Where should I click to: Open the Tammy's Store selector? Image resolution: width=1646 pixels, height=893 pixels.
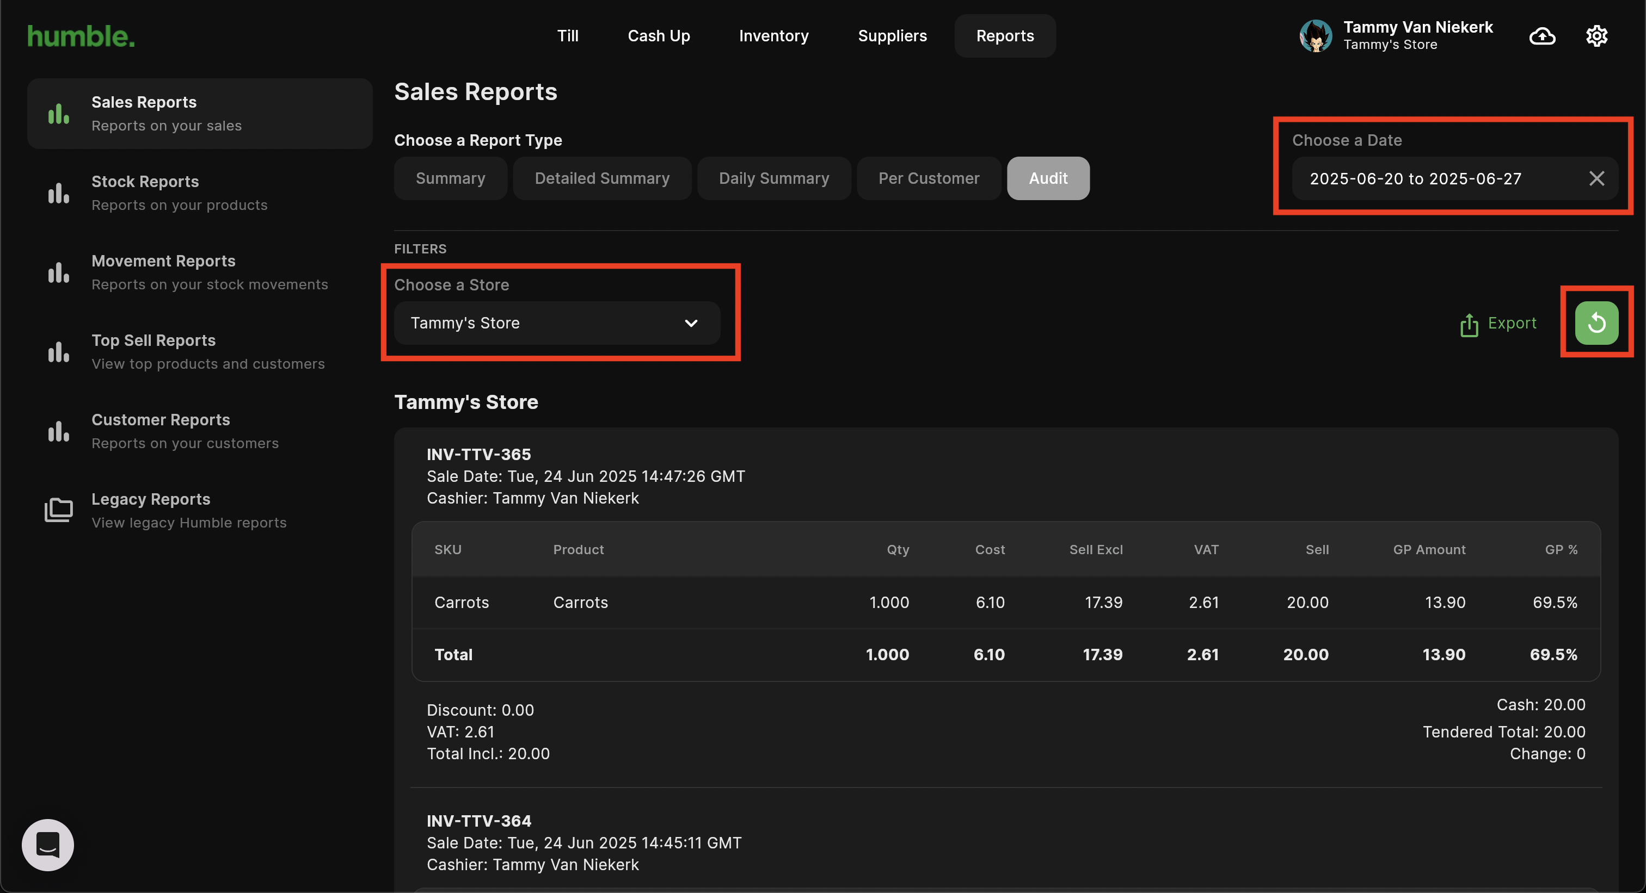click(x=557, y=323)
